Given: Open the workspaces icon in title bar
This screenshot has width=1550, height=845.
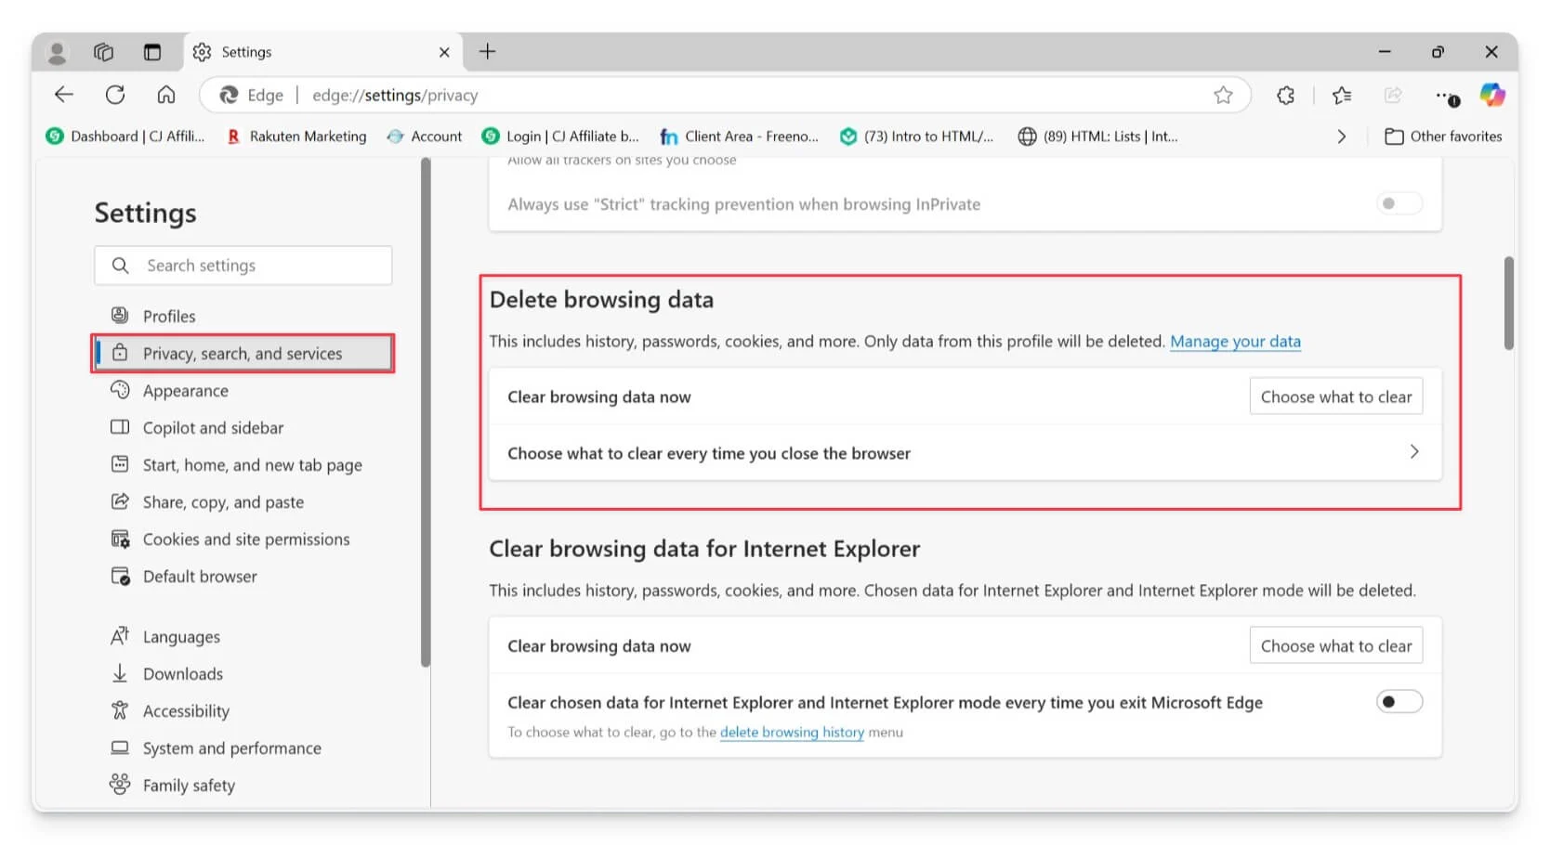Looking at the screenshot, I should (104, 53).
